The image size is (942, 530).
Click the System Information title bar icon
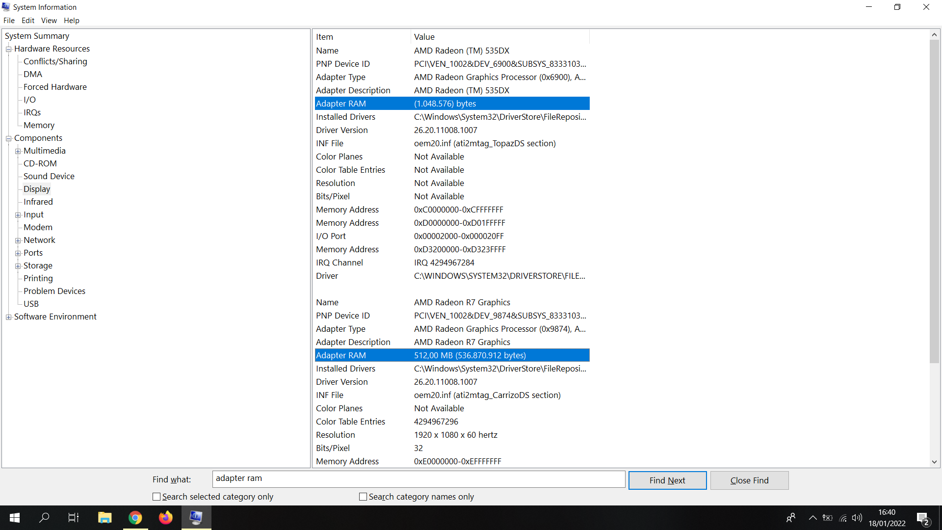tap(6, 7)
